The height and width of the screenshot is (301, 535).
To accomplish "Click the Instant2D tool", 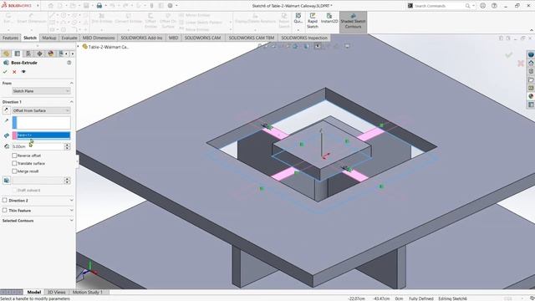I will click(x=329, y=18).
